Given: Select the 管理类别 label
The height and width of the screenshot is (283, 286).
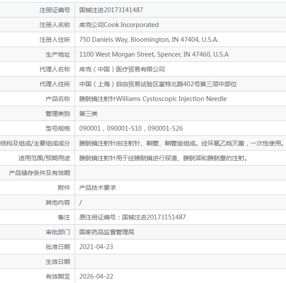Looking at the screenshot, I should point(58,114).
